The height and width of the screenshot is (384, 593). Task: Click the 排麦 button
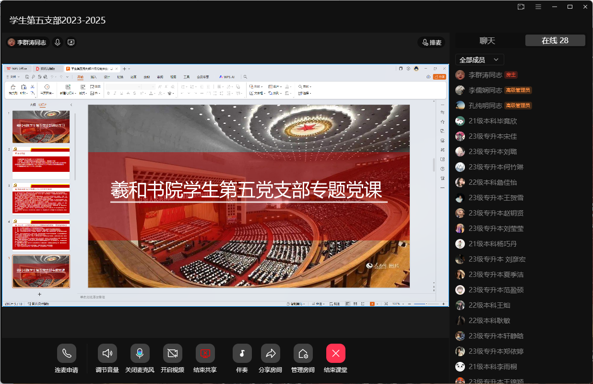(431, 42)
